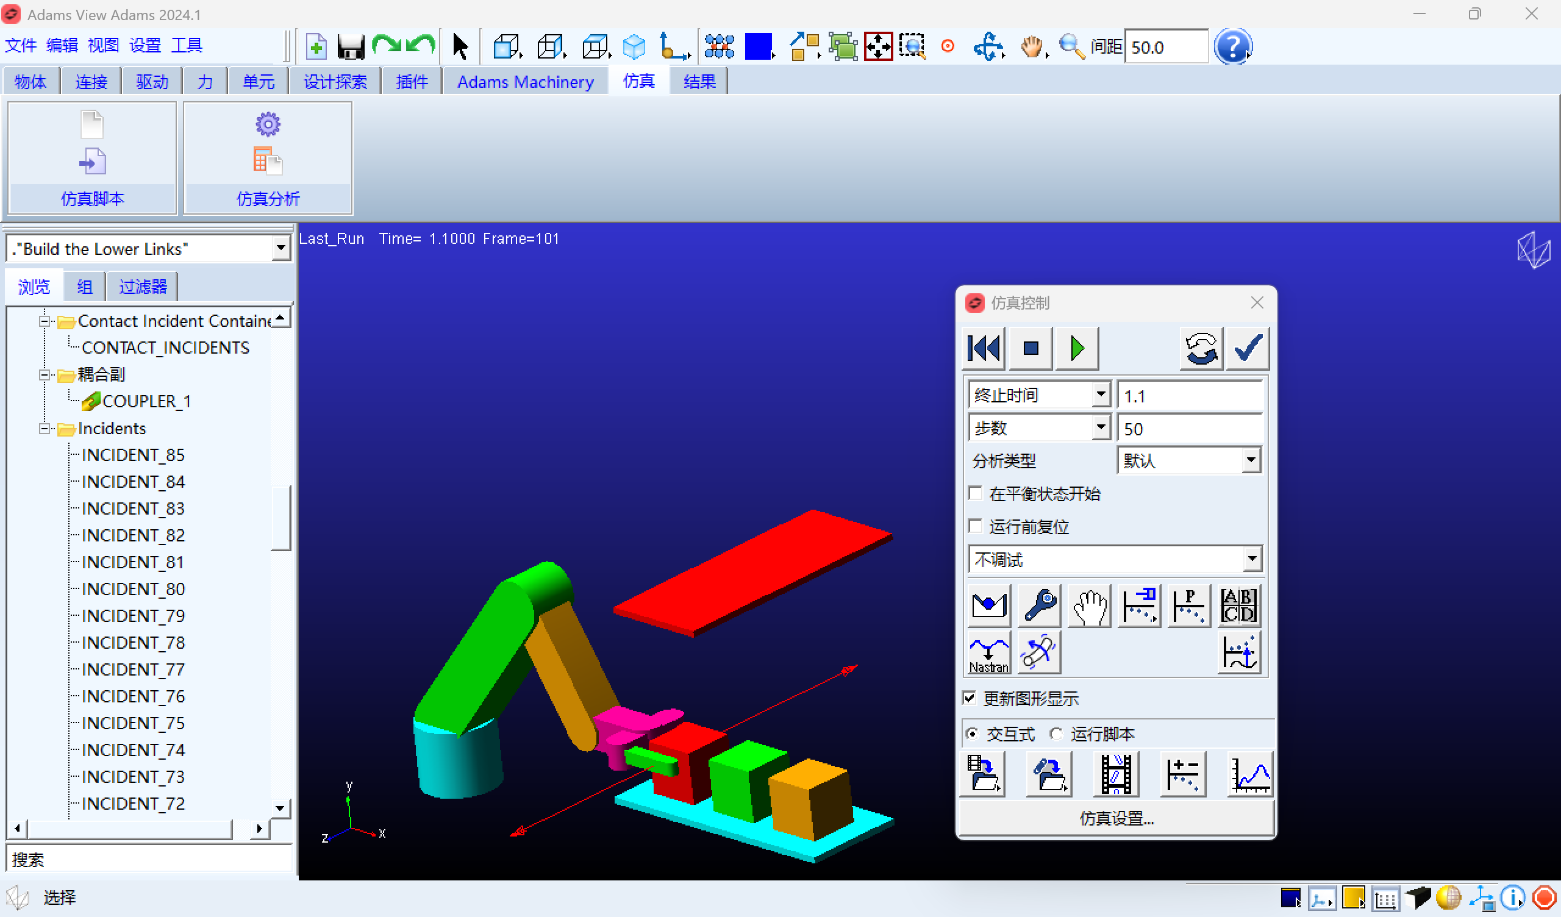Select INCIDENT_80 in the tree
Screen dimensions: 1561x917
[133, 589]
